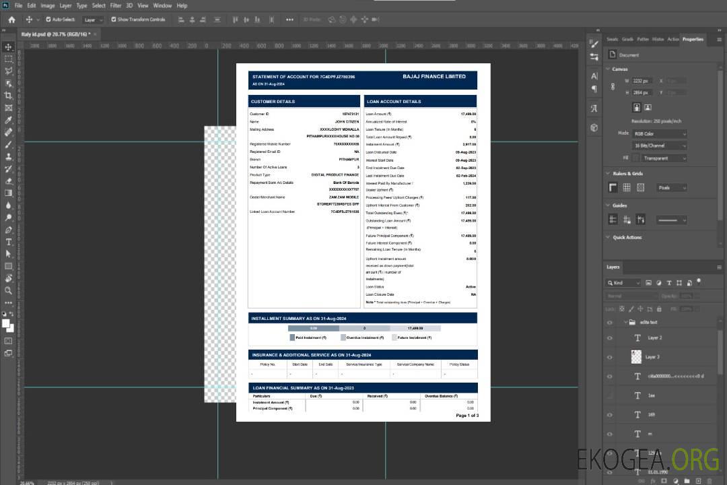This screenshot has width=727, height=485.
Task: Select the Zoom tool
Action: [8, 290]
